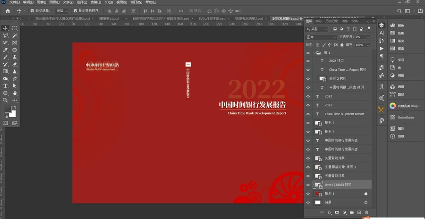Collapse the 组 1 group
The height and width of the screenshot is (219, 425).
(x=314, y=53)
